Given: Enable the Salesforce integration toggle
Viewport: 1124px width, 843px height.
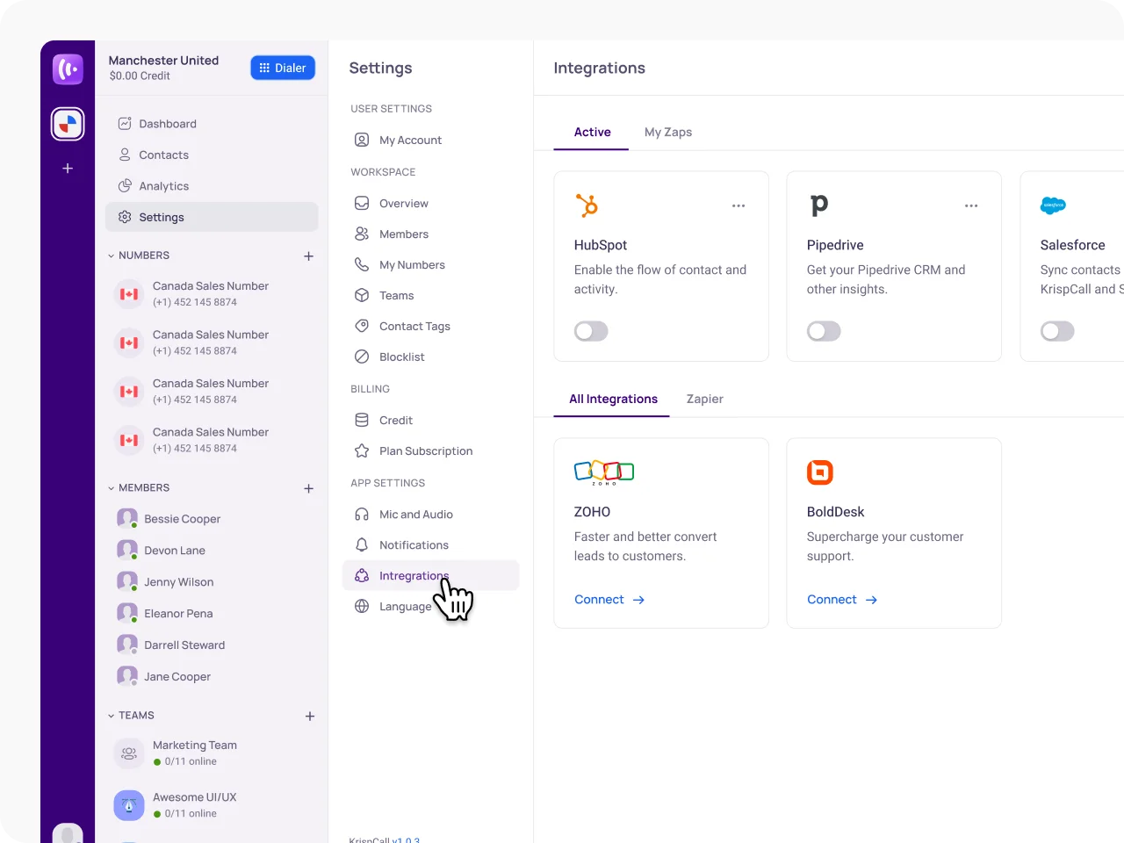Looking at the screenshot, I should pos(1057,331).
